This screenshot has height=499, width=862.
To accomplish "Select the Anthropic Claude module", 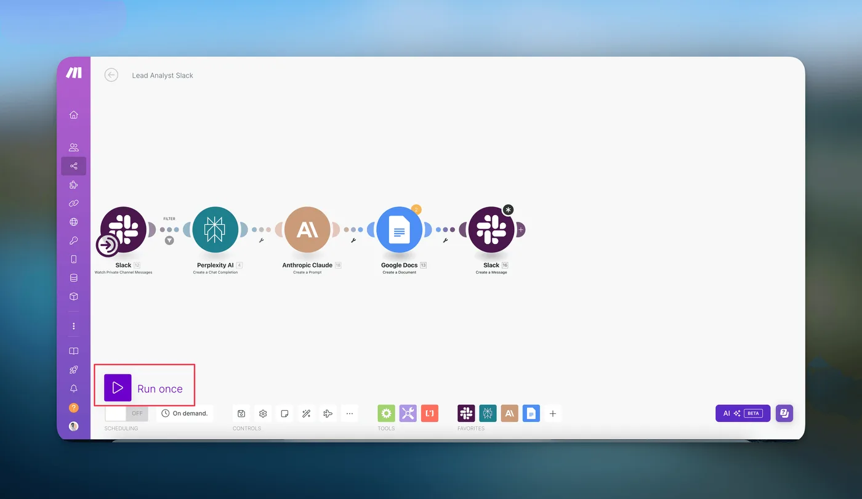I will coord(307,230).
